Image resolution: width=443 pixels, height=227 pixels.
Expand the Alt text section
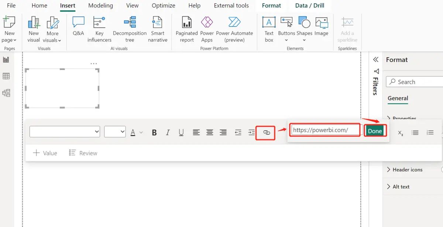click(x=398, y=186)
